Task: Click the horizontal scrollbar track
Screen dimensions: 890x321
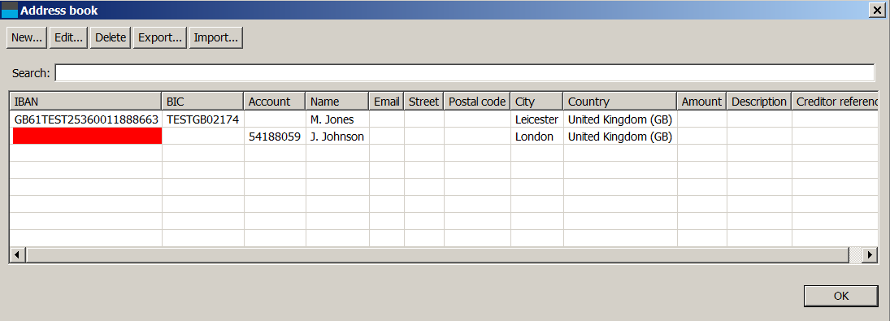Action: (x=437, y=255)
